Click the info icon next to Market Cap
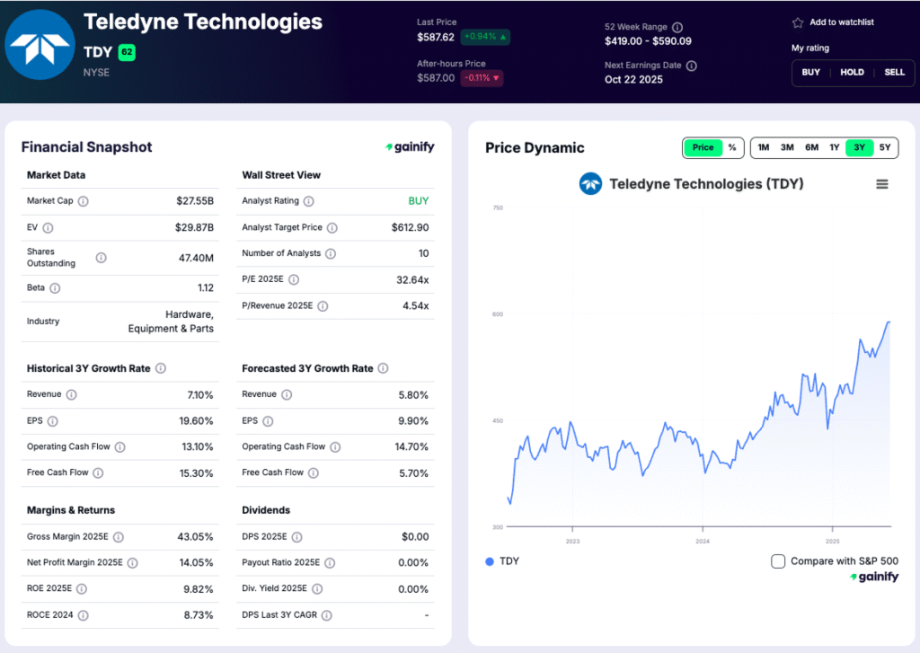This screenshot has width=920, height=653. [84, 201]
